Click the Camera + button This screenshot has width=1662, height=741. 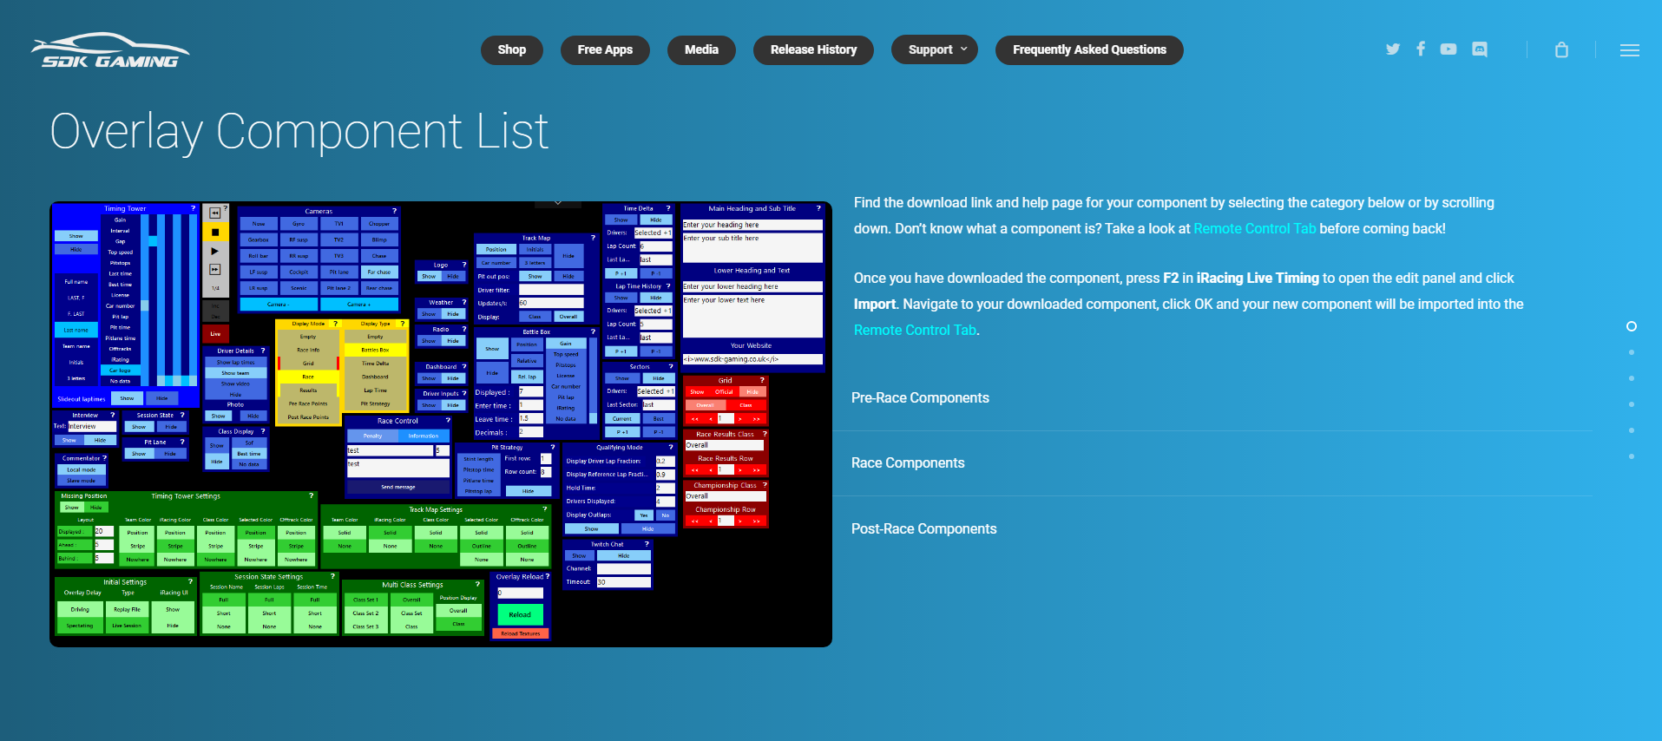coord(359,305)
